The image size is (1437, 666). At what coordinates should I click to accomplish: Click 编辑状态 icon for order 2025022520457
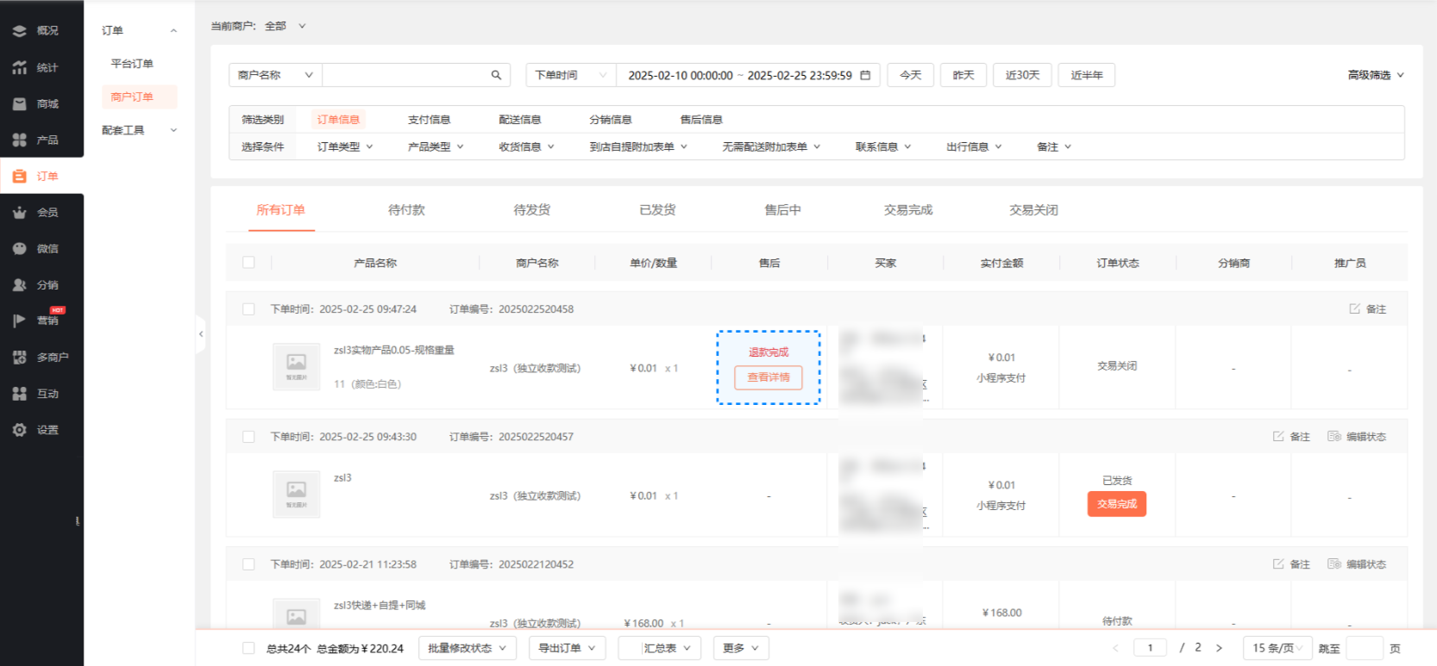click(1334, 437)
